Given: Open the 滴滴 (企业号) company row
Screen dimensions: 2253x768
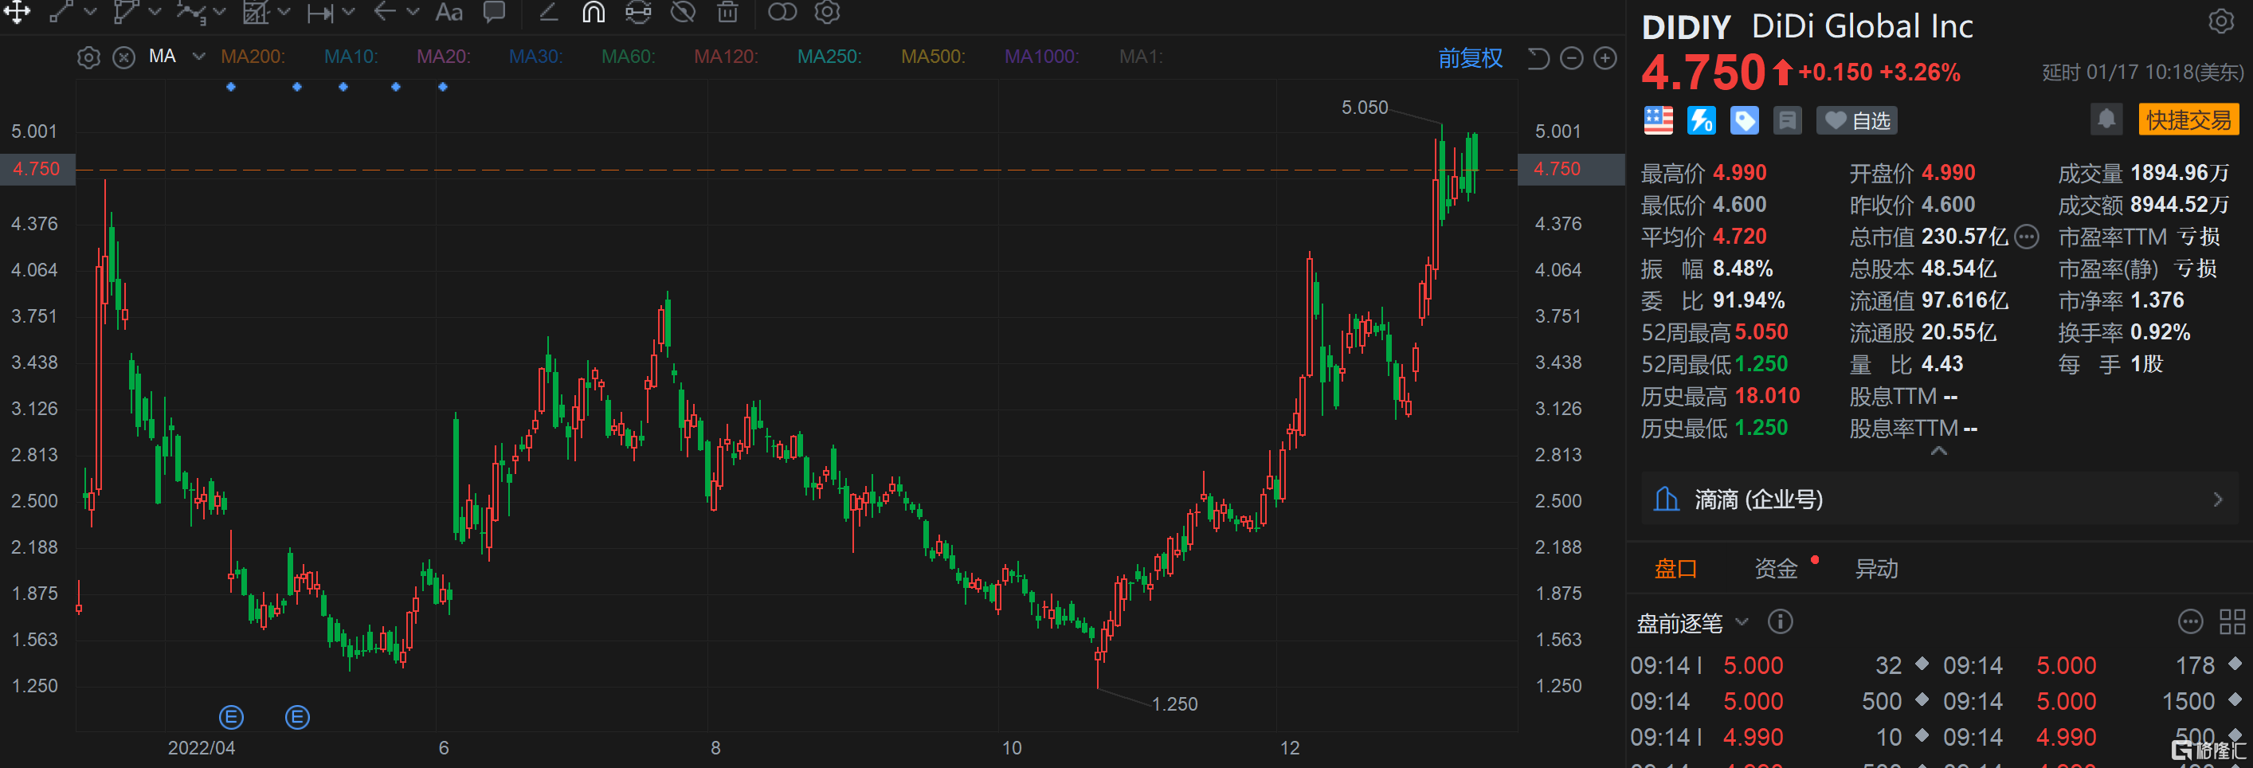Looking at the screenshot, I should [x=1938, y=500].
